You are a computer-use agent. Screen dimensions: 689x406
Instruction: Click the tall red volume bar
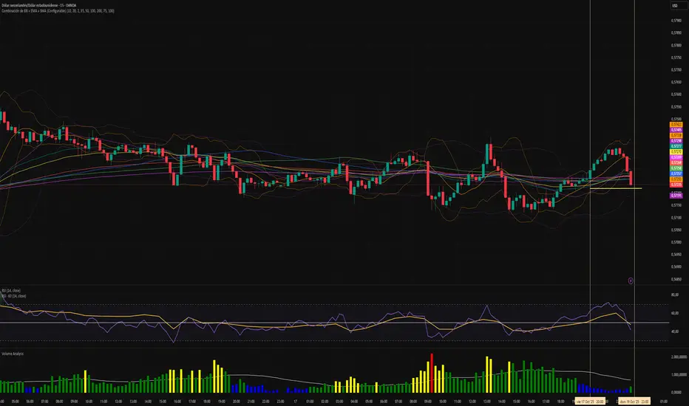point(432,373)
